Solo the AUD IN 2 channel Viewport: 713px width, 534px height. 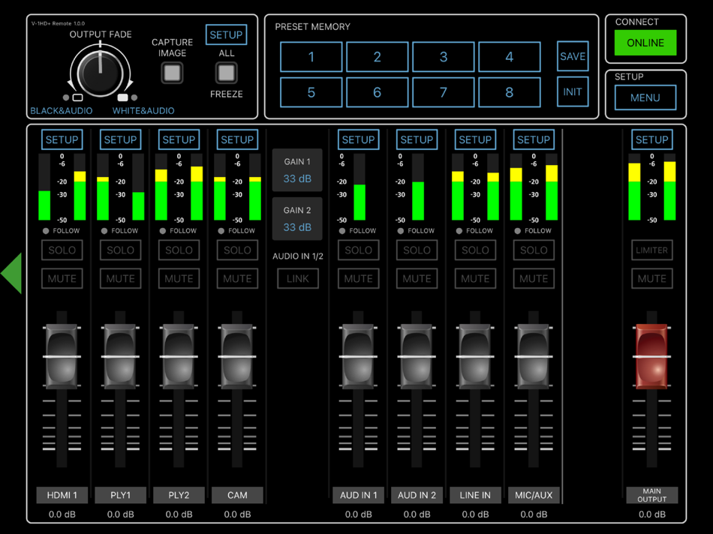417,250
